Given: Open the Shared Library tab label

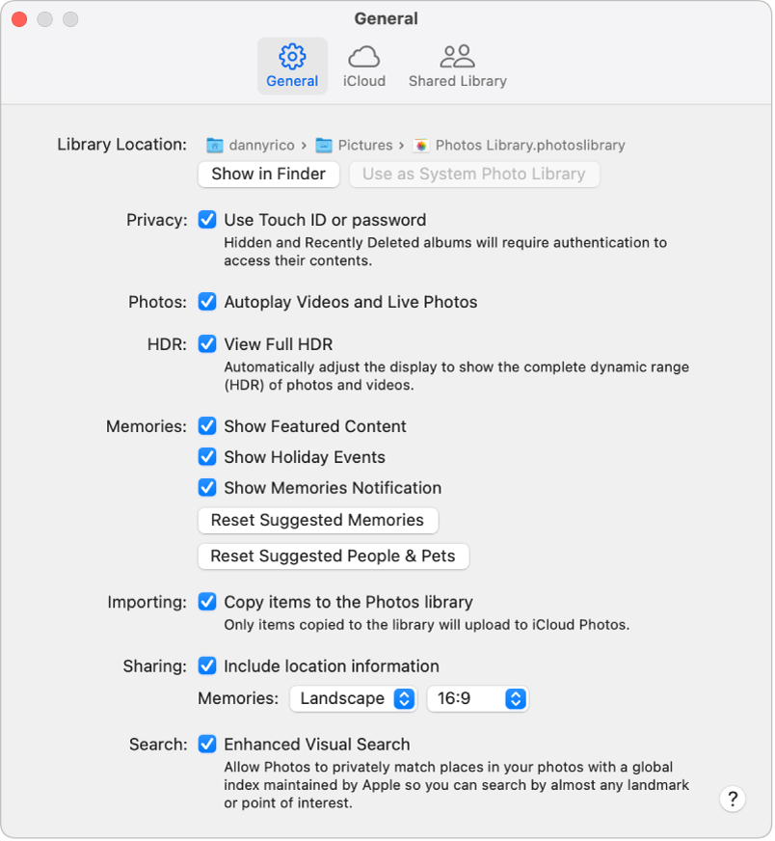Looking at the screenshot, I should click(457, 82).
